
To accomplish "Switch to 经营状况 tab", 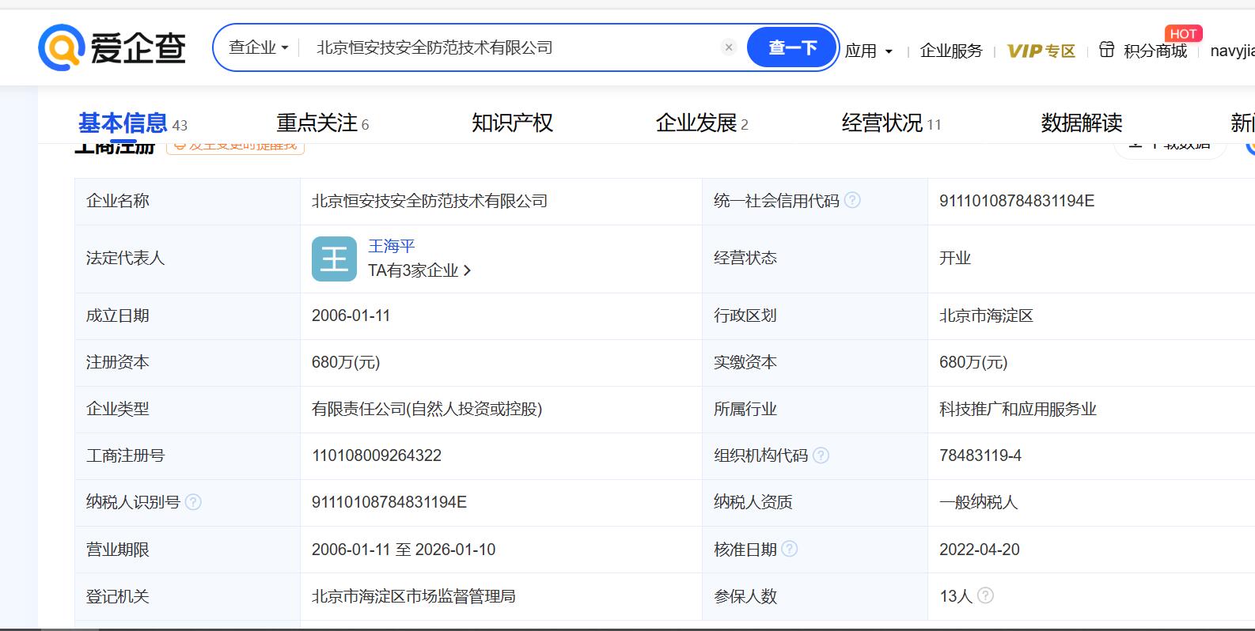I will pyautogui.click(x=891, y=123).
